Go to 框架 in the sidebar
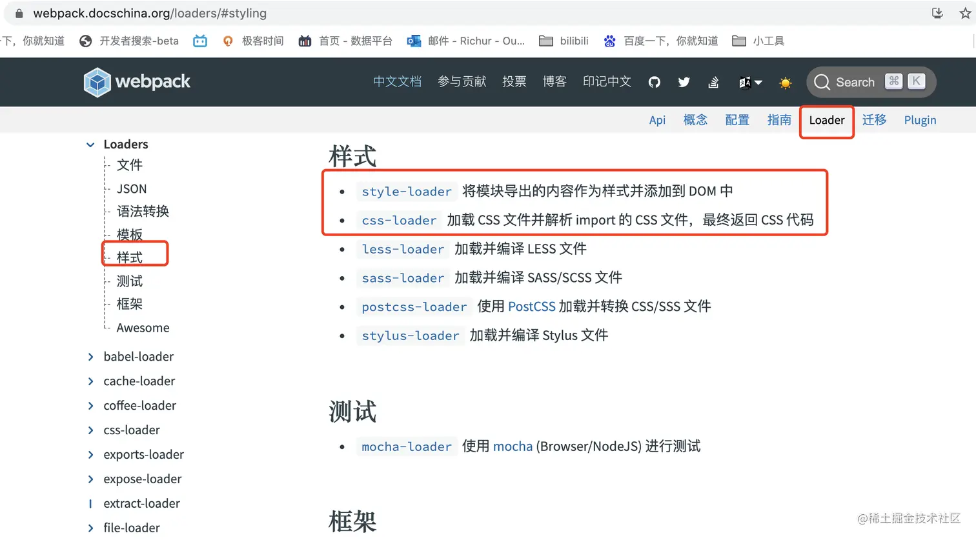This screenshot has height=540, width=976. (130, 304)
